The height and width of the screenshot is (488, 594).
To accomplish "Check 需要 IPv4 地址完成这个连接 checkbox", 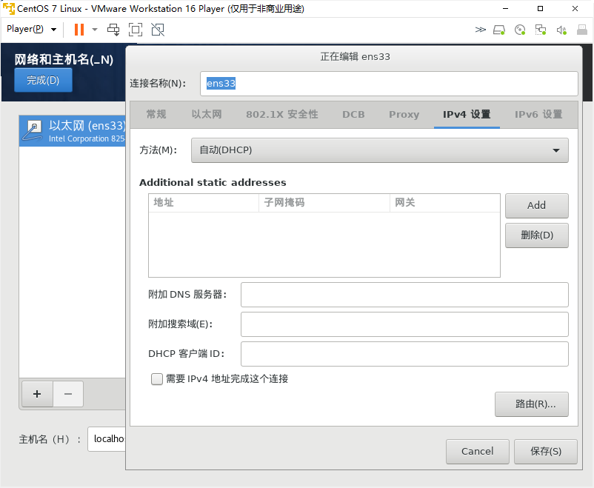I will point(157,379).
